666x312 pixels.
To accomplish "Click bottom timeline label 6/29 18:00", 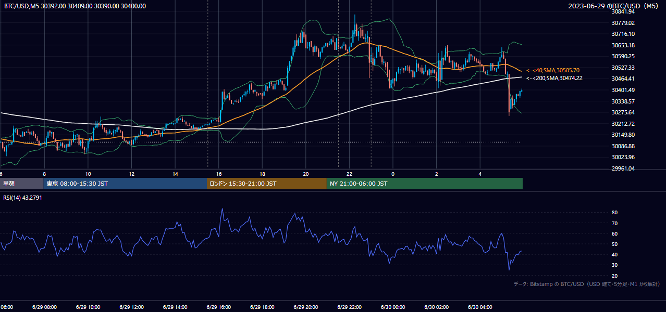I will [262, 307].
